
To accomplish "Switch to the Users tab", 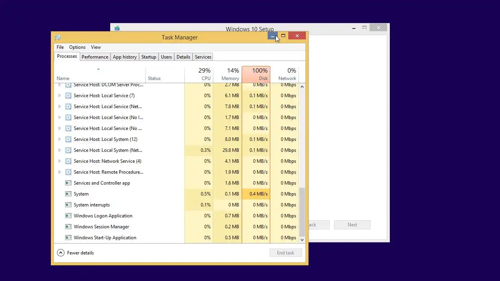I will (166, 57).
